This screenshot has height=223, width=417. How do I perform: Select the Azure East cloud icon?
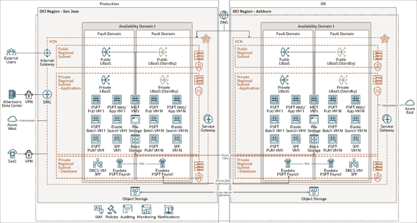coord(410,103)
